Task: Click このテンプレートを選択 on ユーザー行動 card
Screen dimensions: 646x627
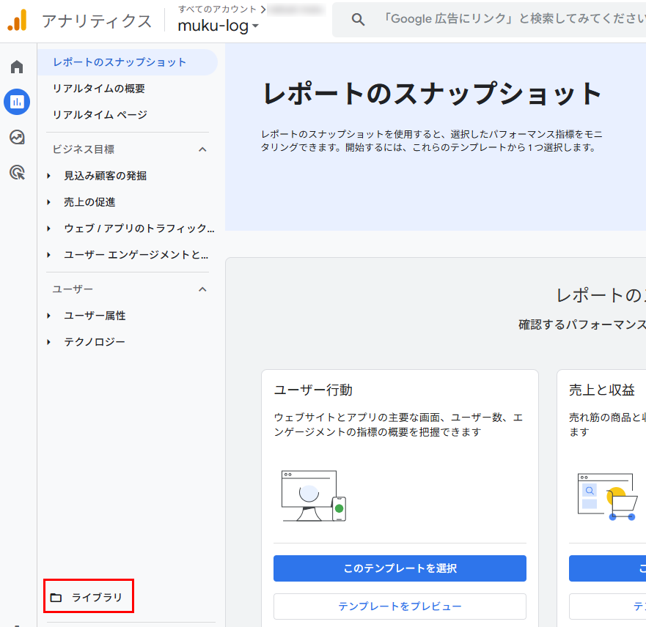Action: 400,568
